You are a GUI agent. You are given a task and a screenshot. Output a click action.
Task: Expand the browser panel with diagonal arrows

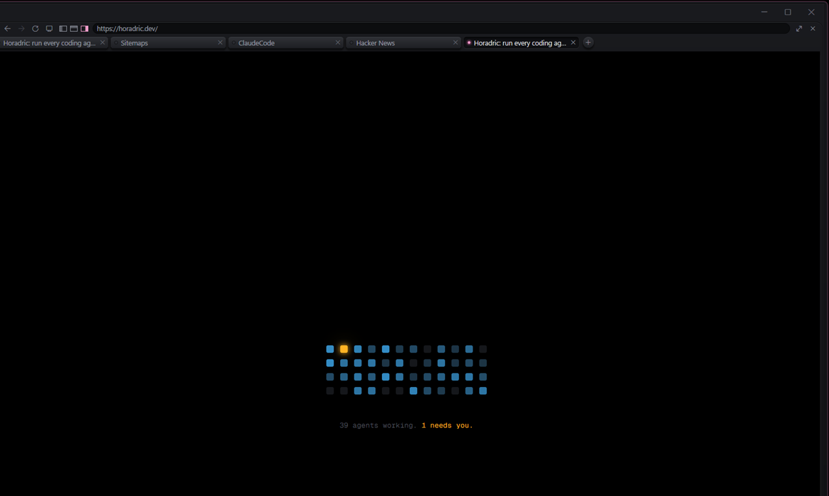click(x=799, y=29)
